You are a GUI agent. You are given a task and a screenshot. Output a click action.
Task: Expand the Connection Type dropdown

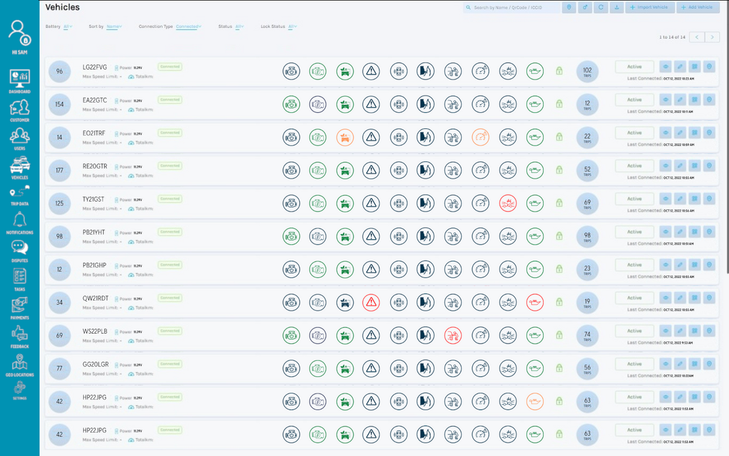coord(188,27)
